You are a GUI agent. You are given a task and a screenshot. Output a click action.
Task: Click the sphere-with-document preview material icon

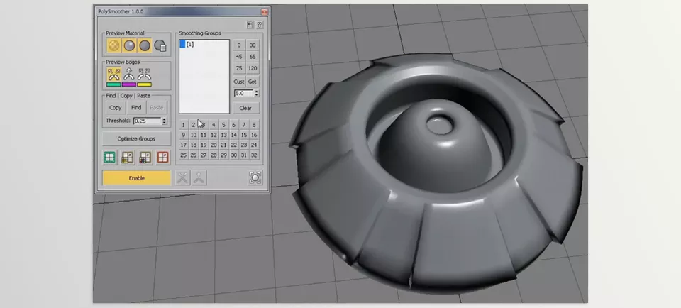click(x=161, y=47)
